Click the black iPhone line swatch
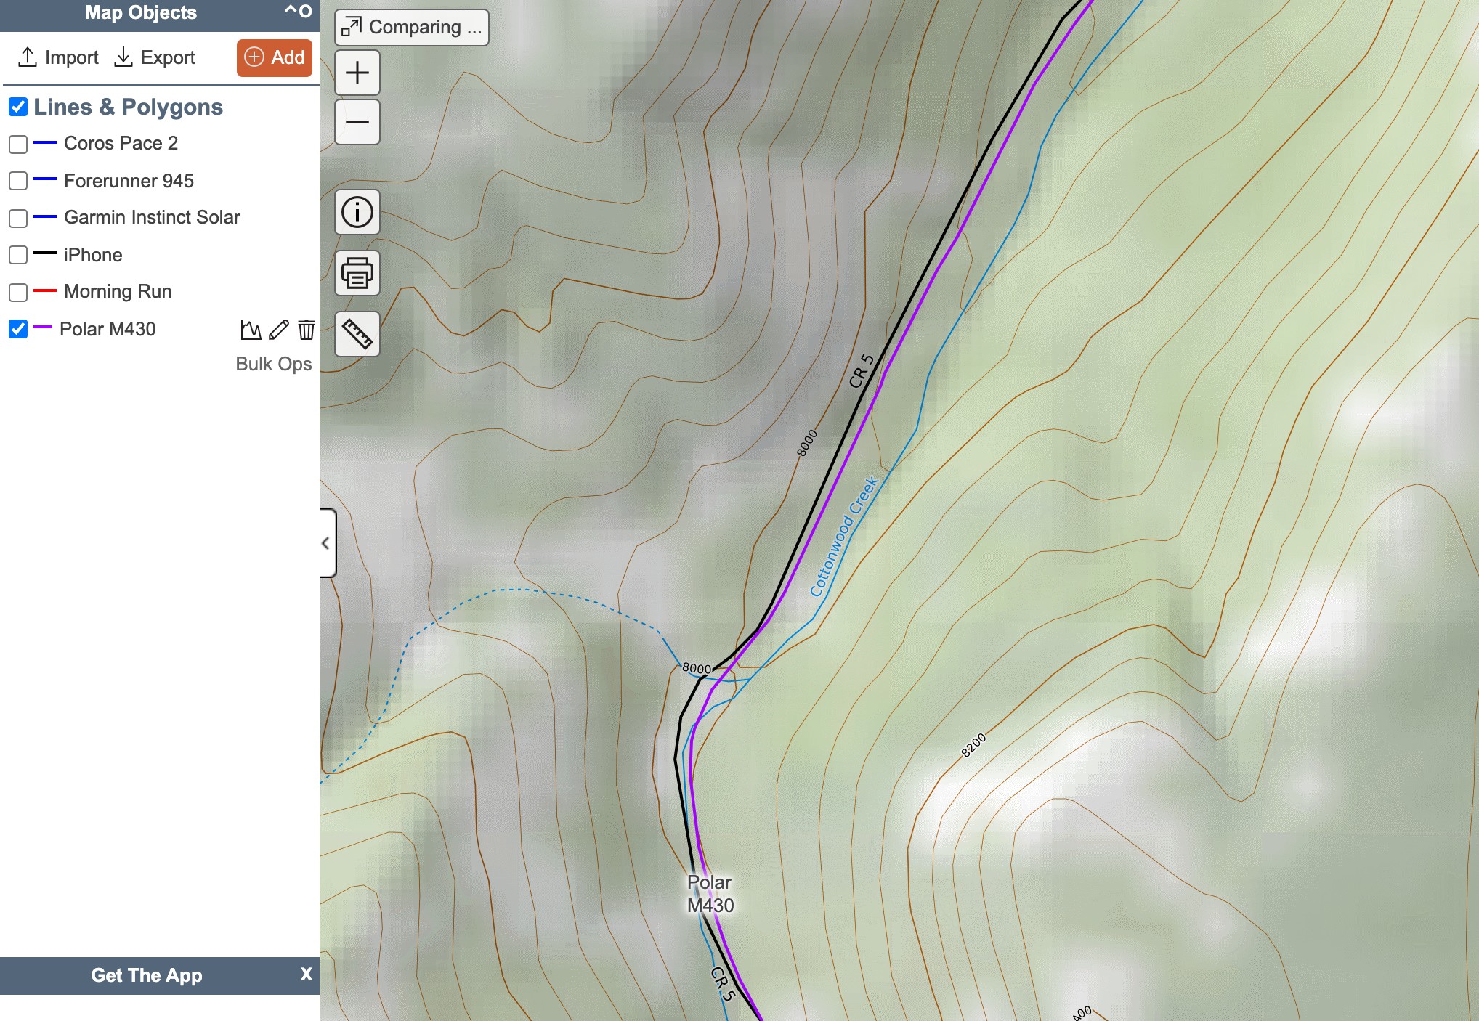This screenshot has width=1479, height=1021. coord(45,253)
